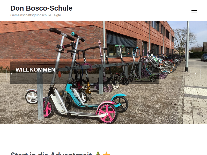Click the Gemeinschaftsgrundschule Telgte tagline
207x155 pixels.
[x=36, y=15]
